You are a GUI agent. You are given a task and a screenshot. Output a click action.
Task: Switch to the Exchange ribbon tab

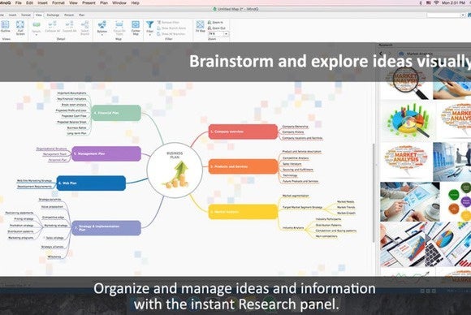point(53,15)
